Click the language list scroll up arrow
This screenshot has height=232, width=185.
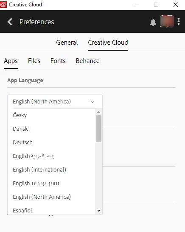[99, 112]
